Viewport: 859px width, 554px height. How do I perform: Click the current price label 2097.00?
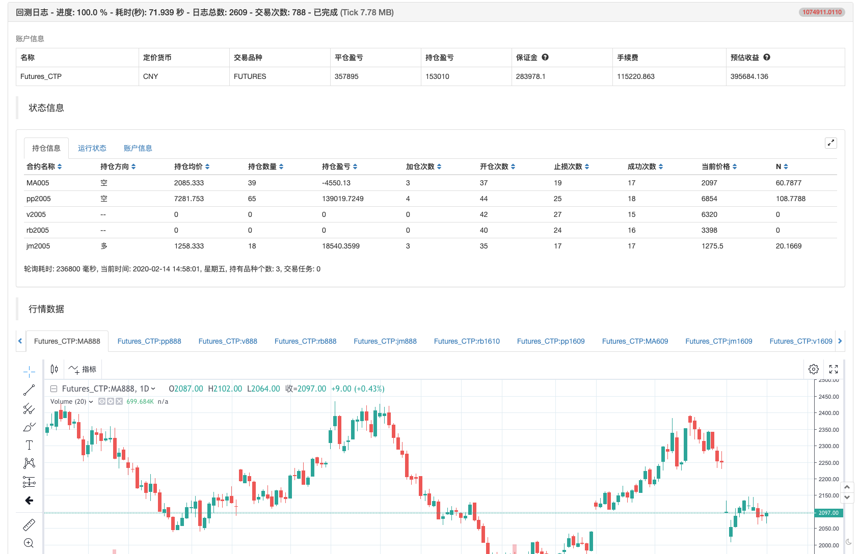pyautogui.click(x=829, y=513)
